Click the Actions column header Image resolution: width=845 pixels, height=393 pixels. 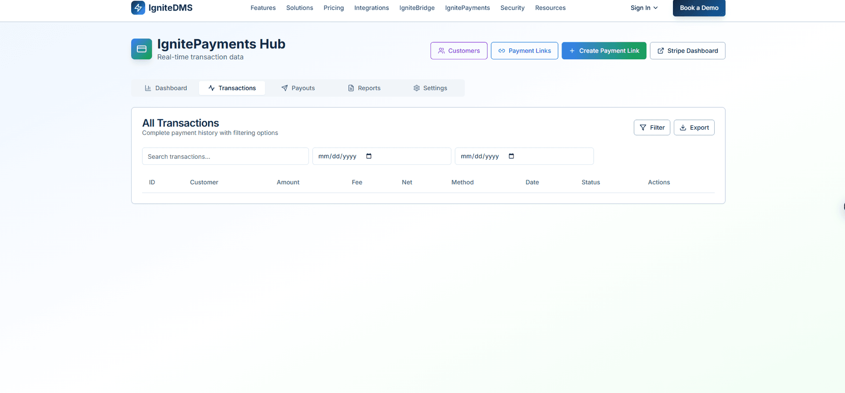coord(659,182)
